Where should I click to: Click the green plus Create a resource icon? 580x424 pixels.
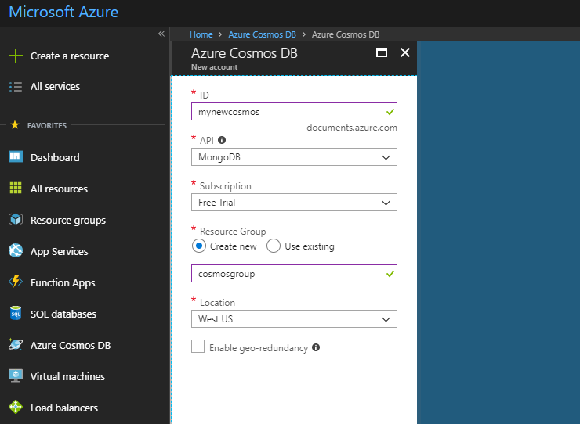tap(16, 56)
